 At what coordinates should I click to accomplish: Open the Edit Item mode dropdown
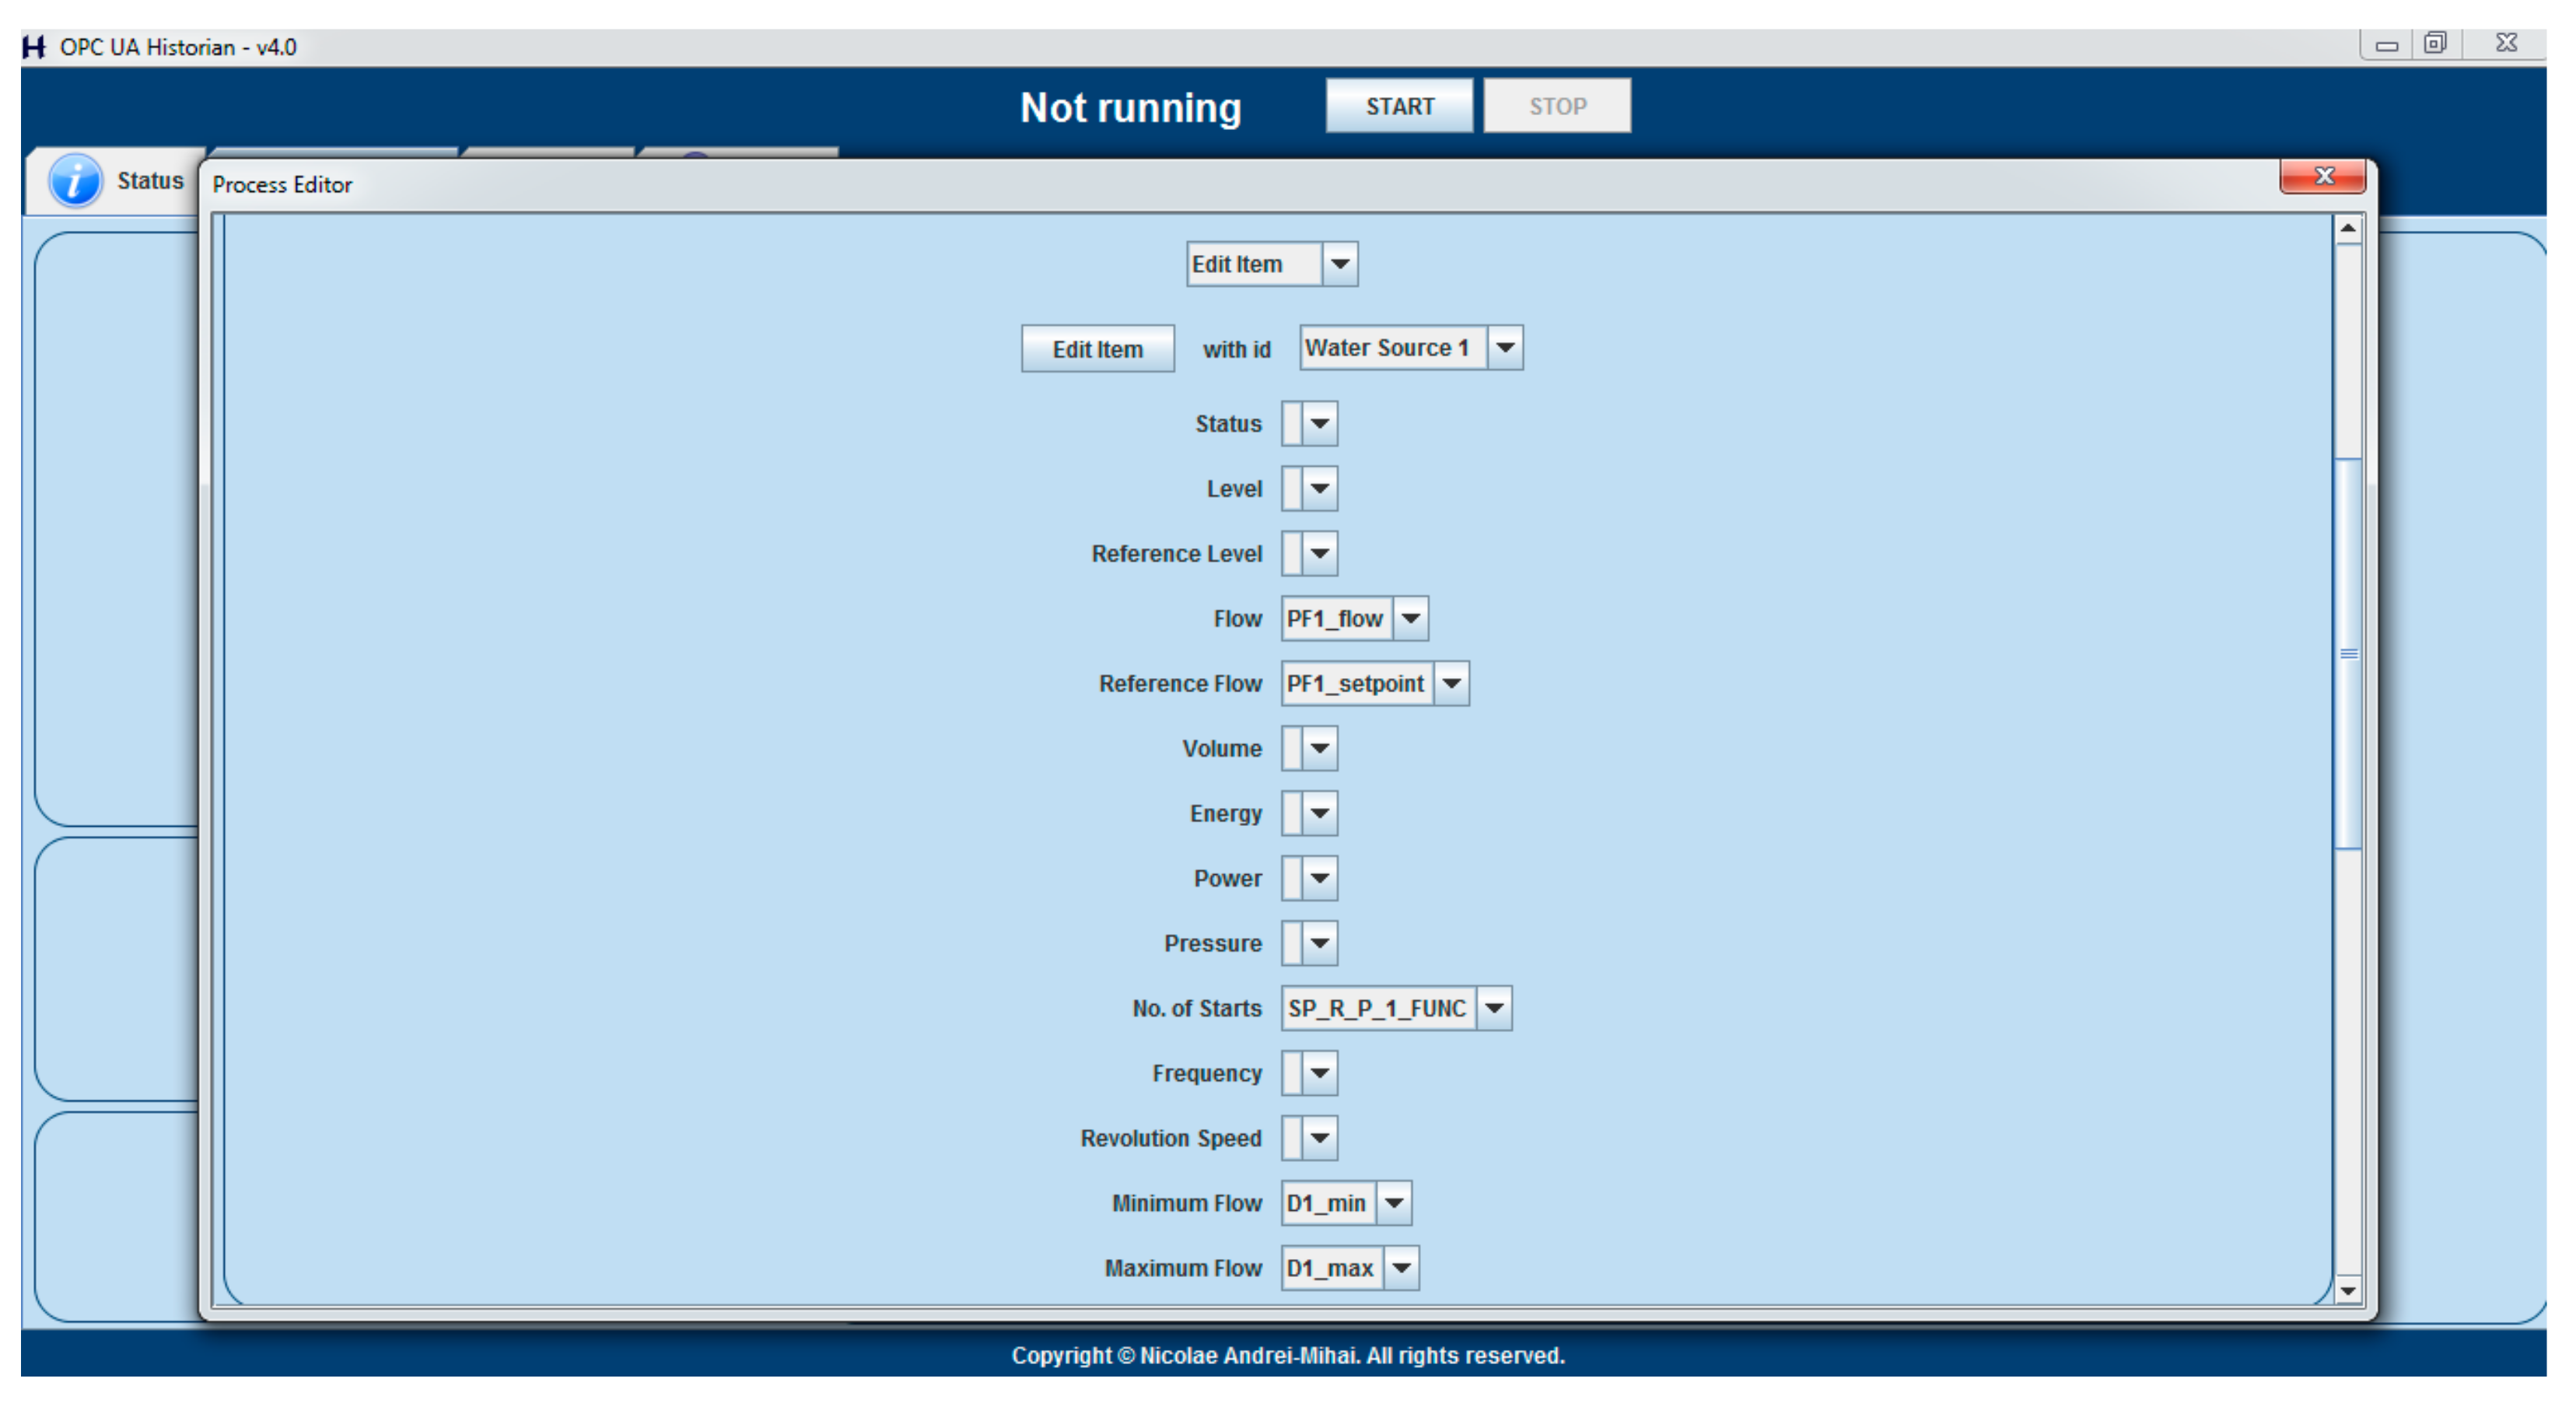[x=1339, y=264]
